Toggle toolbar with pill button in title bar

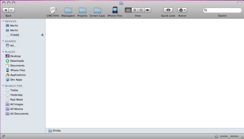click(240, 3)
